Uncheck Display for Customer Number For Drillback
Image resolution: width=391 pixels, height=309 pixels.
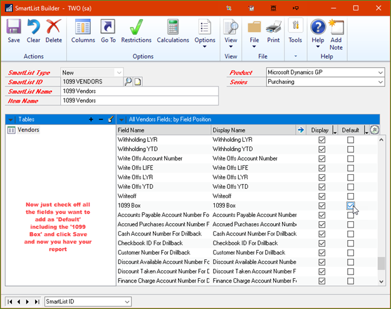point(321,253)
